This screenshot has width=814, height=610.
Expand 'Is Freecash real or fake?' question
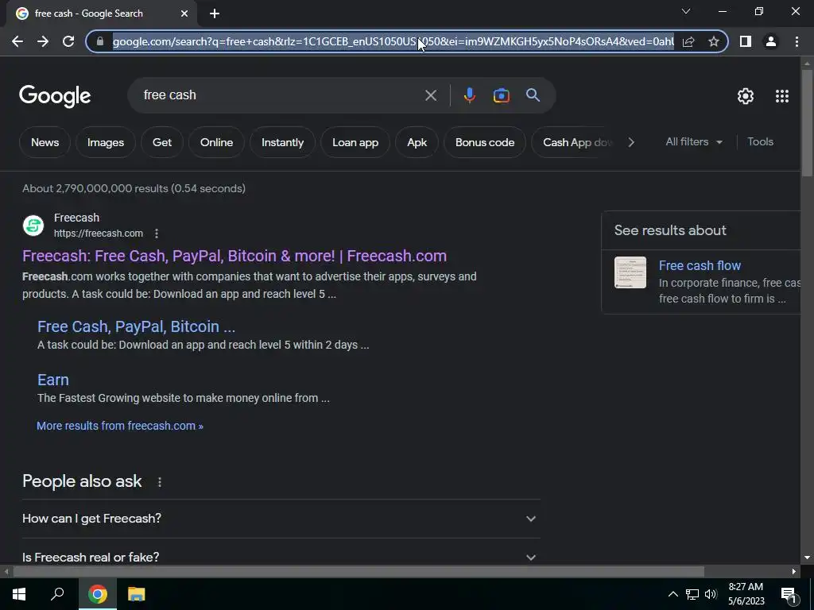[281, 557]
